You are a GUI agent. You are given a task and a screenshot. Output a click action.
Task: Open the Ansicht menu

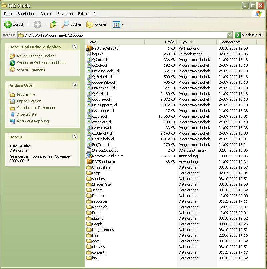click(46, 14)
